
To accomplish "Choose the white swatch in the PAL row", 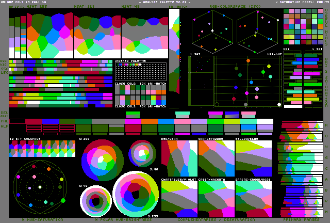I will click(265, 121).
